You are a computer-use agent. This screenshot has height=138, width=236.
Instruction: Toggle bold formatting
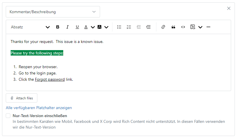[58, 27]
